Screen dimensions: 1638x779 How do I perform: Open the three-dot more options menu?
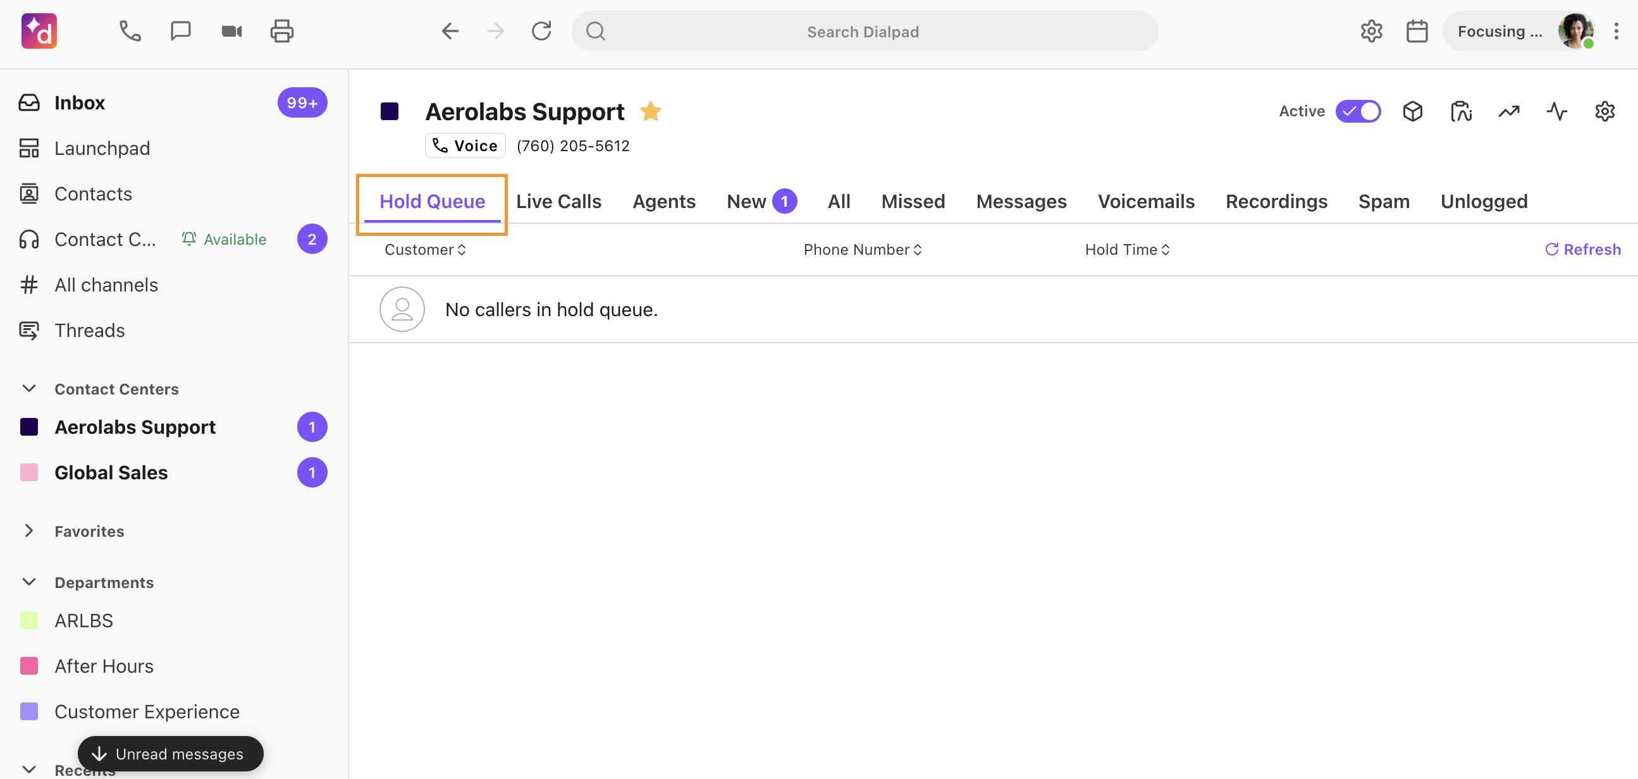(x=1616, y=31)
